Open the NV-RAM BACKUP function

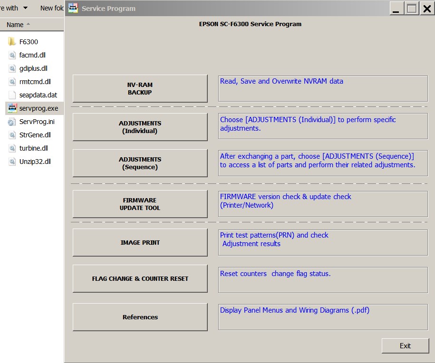click(140, 88)
